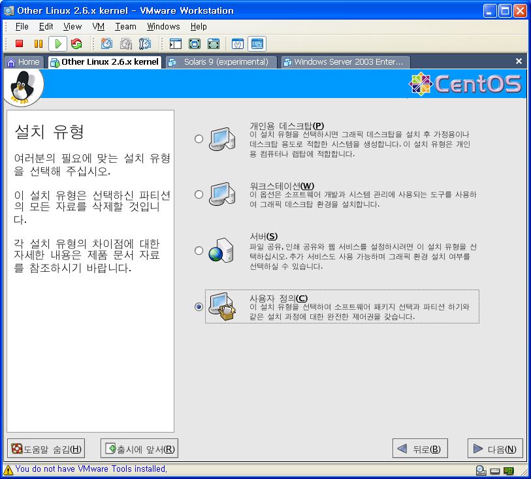Click the 다음 (Next) button

495,449
